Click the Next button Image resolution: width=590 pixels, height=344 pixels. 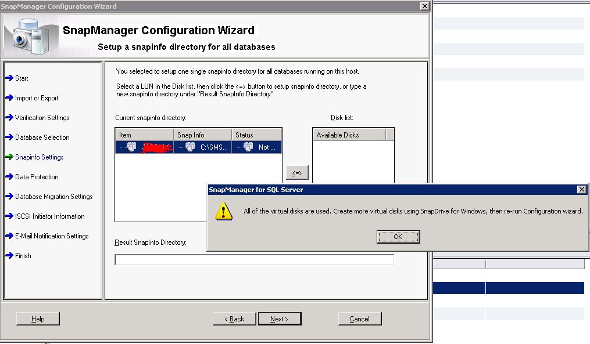coord(279,319)
